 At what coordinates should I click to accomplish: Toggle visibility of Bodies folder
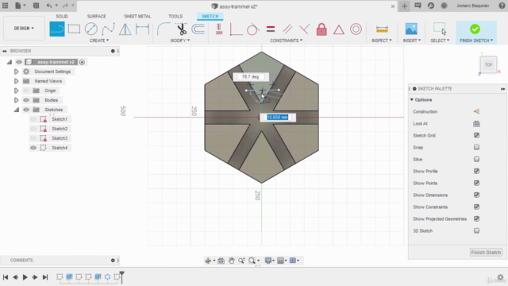point(26,100)
